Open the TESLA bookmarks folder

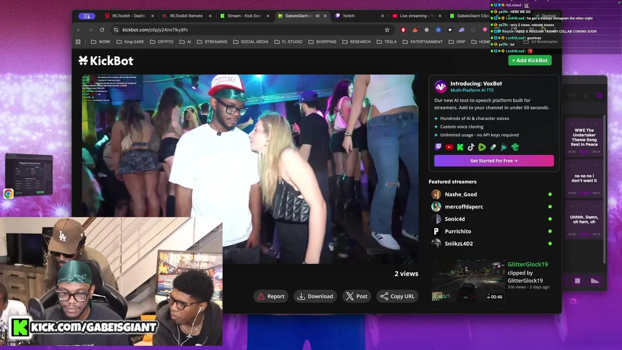(387, 42)
